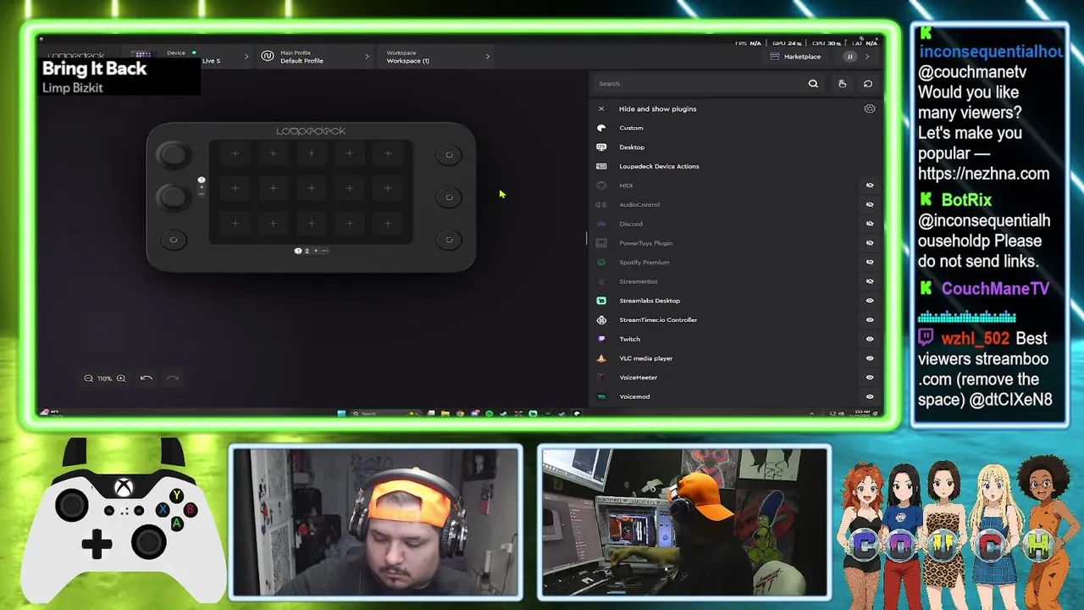This screenshot has width=1084, height=610.
Task: Select the top-right round button
Action: tap(449, 155)
